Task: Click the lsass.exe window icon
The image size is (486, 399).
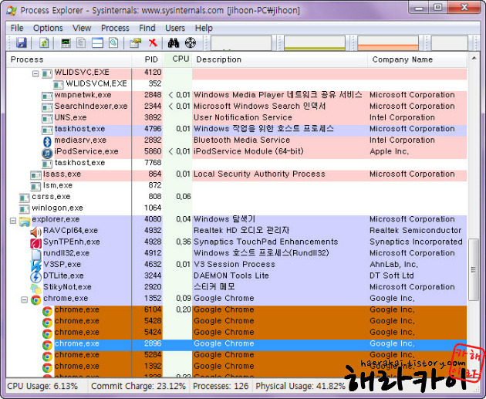Action: [36, 175]
